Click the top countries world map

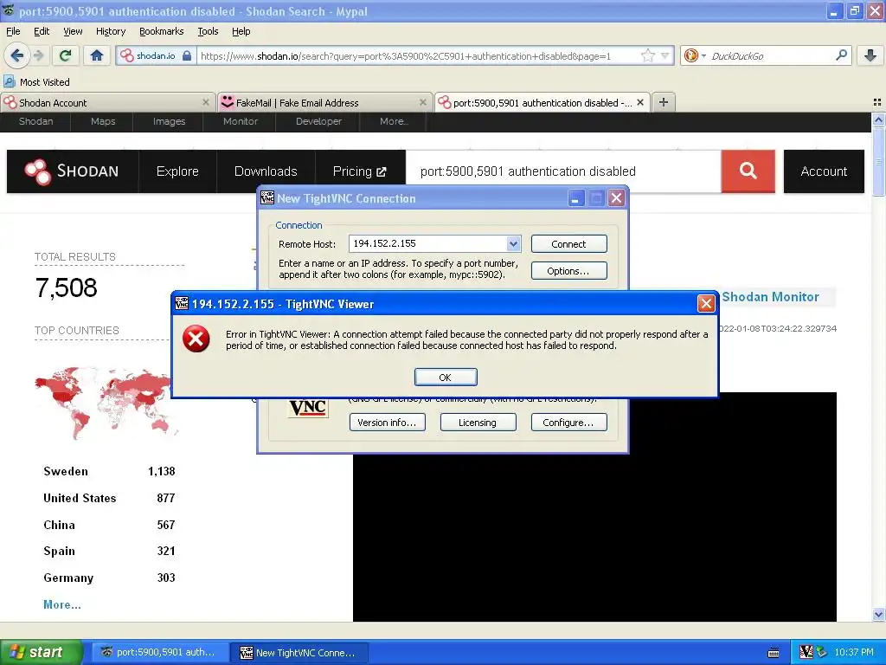tap(105, 402)
